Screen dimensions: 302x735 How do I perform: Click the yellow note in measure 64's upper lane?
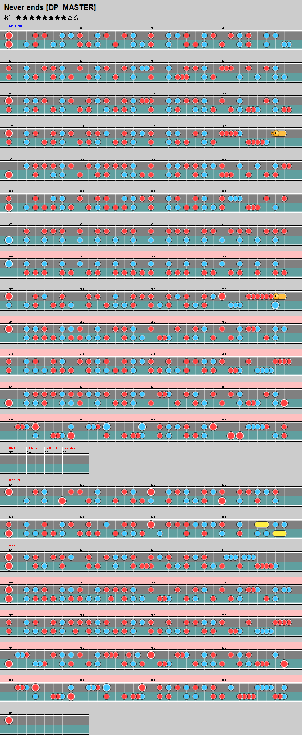click(x=262, y=525)
